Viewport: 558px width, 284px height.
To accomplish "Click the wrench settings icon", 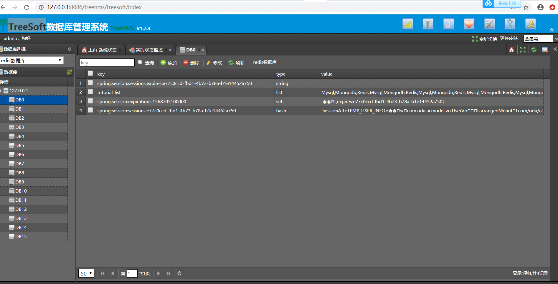I will pos(489,24).
